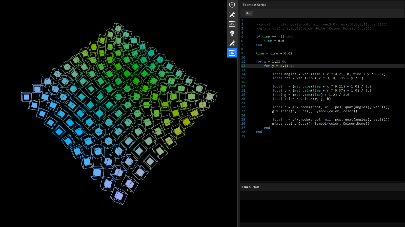Click the Example Script panel title
This screenshot has height=227, width=405.
pos(254,5)
